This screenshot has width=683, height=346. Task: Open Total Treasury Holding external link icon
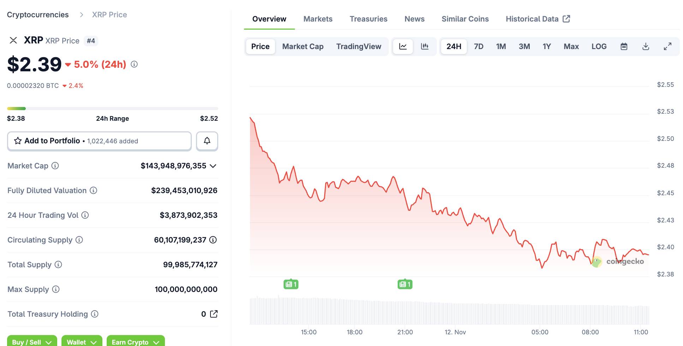214,314
